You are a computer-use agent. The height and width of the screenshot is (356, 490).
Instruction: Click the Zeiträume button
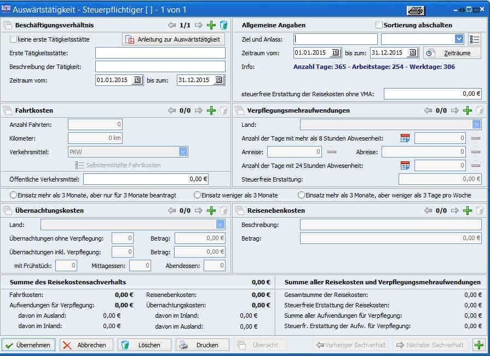(x=452, y=53)
